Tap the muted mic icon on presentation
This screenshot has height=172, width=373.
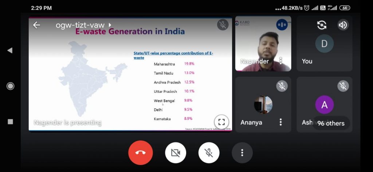pyautogui.click(x=223, y=25)
